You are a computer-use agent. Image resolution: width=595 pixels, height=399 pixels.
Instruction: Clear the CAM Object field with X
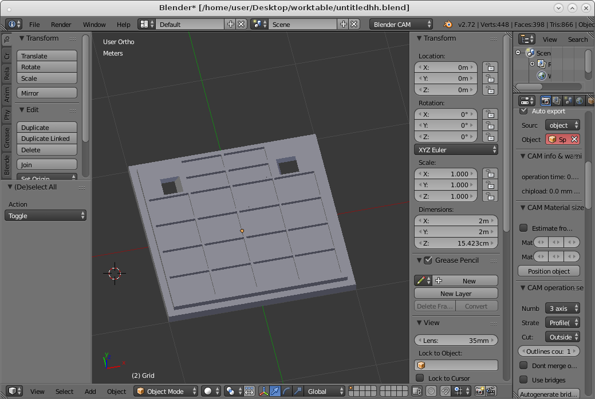click(574, 140)
